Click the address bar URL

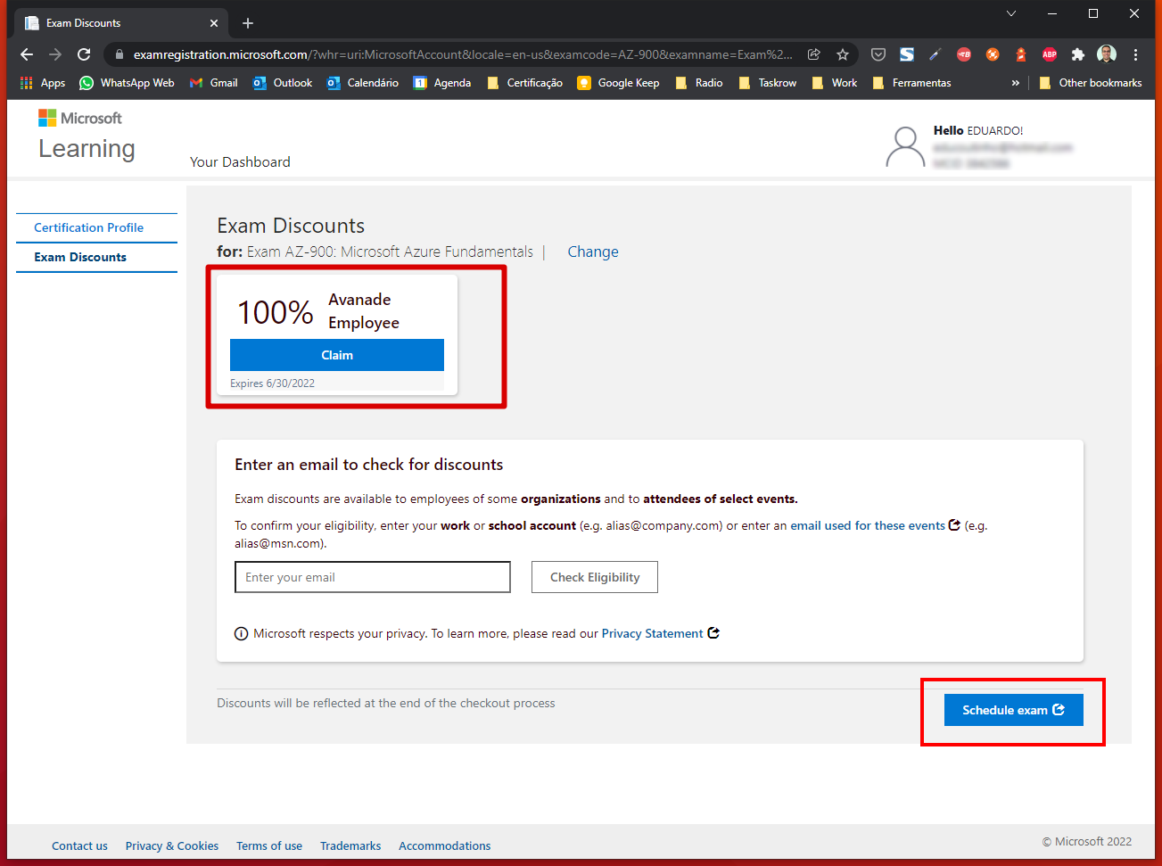[x=463, y=54]
